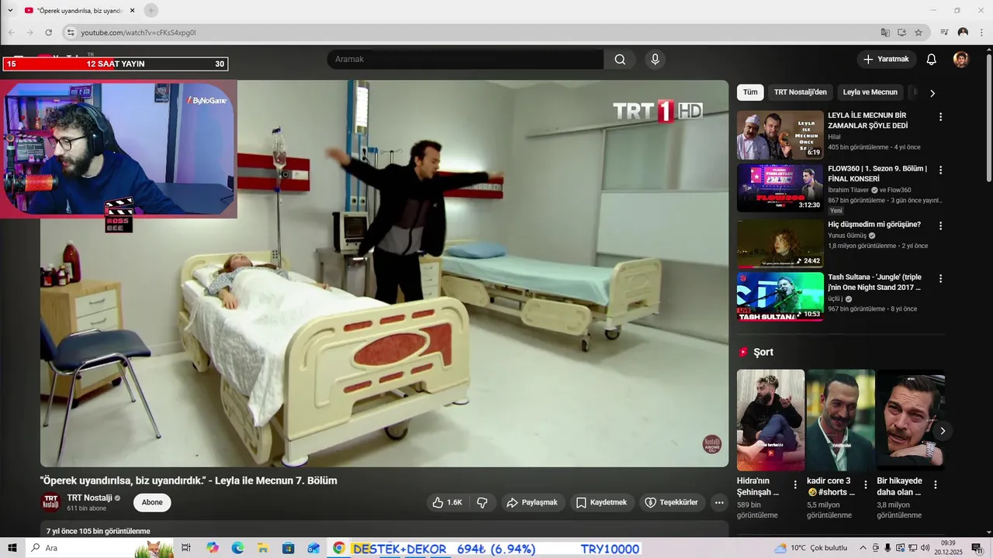Open the YouTube account avatar menu
This screenshot has height=558, width=993.
tap(961, 60)
